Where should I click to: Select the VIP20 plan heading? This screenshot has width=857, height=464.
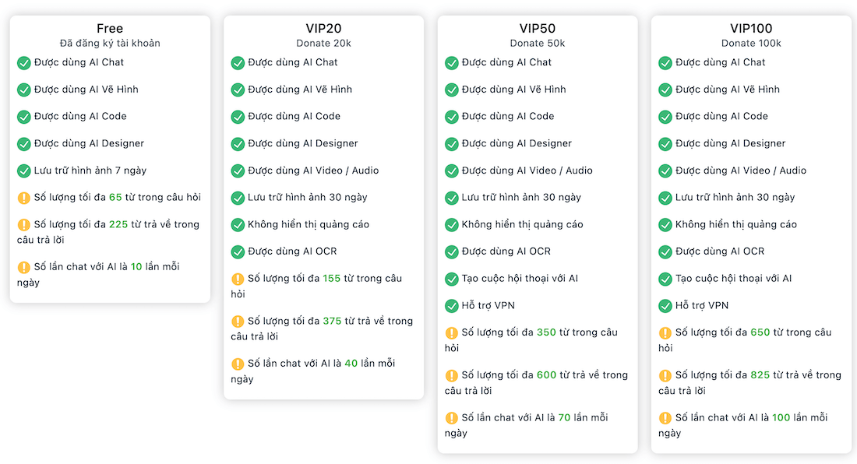click(323, 29)
